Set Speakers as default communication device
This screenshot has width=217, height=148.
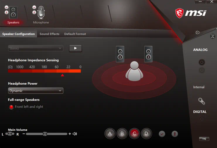click(x=6, y=13)
